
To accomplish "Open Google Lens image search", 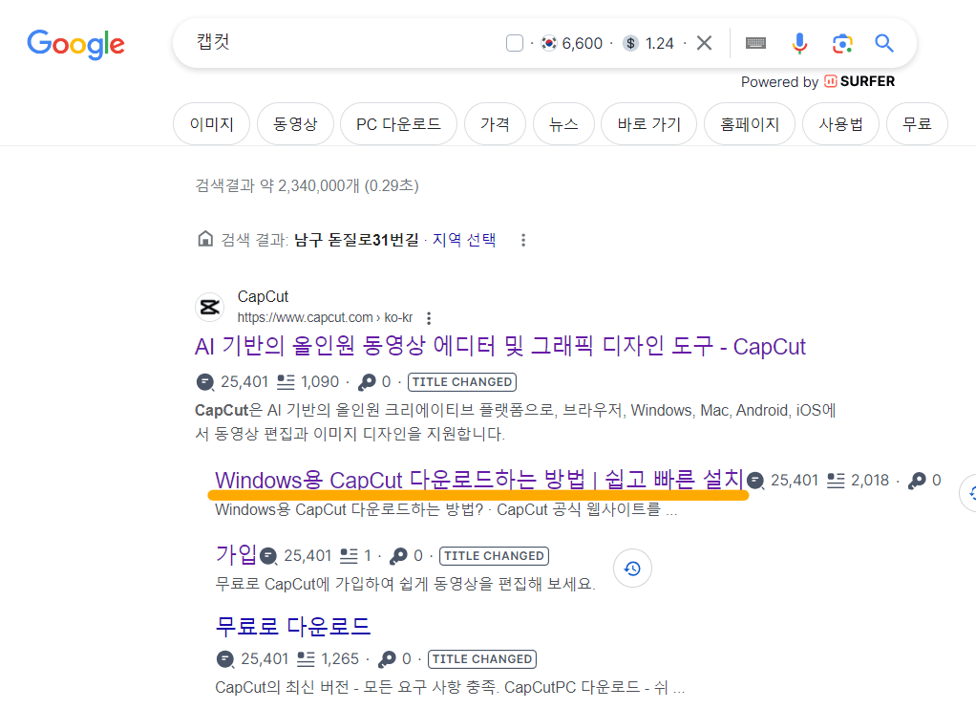I will click(x=842, y=43).
